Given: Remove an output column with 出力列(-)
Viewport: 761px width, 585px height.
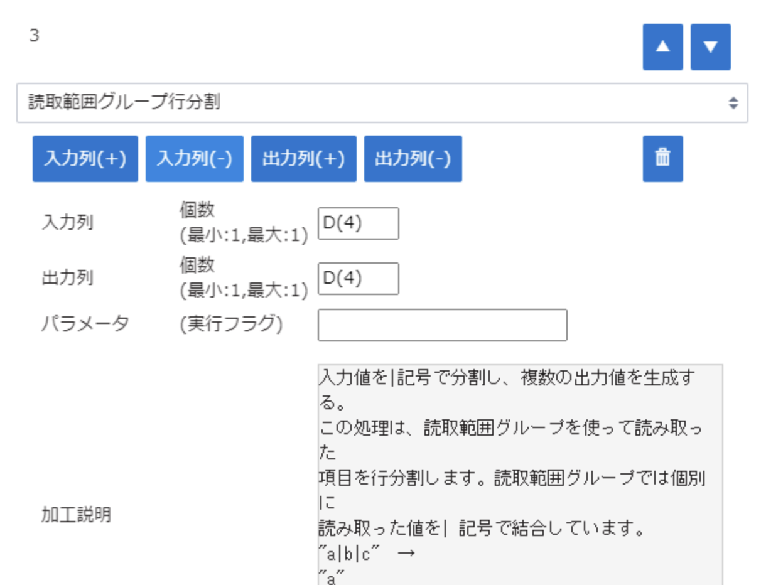Looking at the screenshot, I should click(413, 159).
